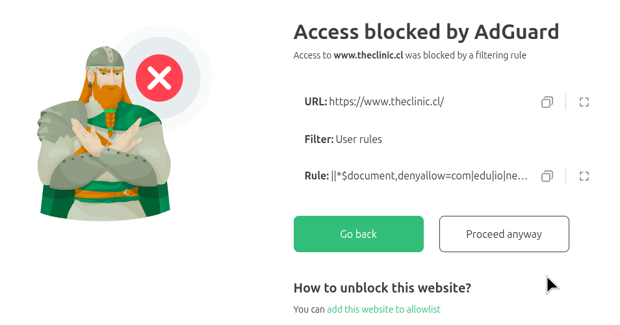Click the bold URL label
Image resolution: width=620 pixels, height=325 pixels.
[315, 101]
